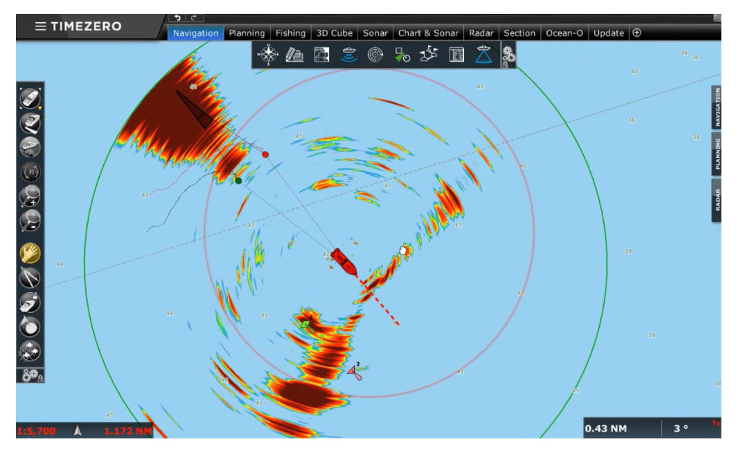This screenshot has height=455, width=738.
Task: Open the Chart & Sonar tab
Action: (x=428, y=33)
